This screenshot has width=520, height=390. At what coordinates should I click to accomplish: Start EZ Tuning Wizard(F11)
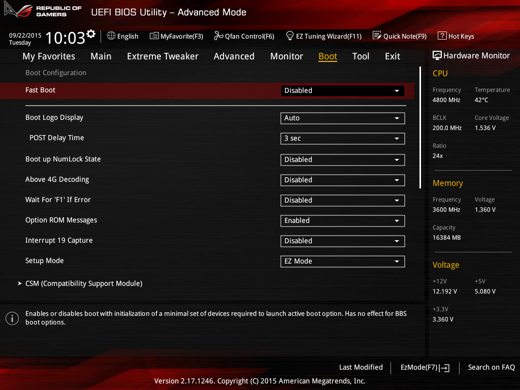(x=323, y=36)
